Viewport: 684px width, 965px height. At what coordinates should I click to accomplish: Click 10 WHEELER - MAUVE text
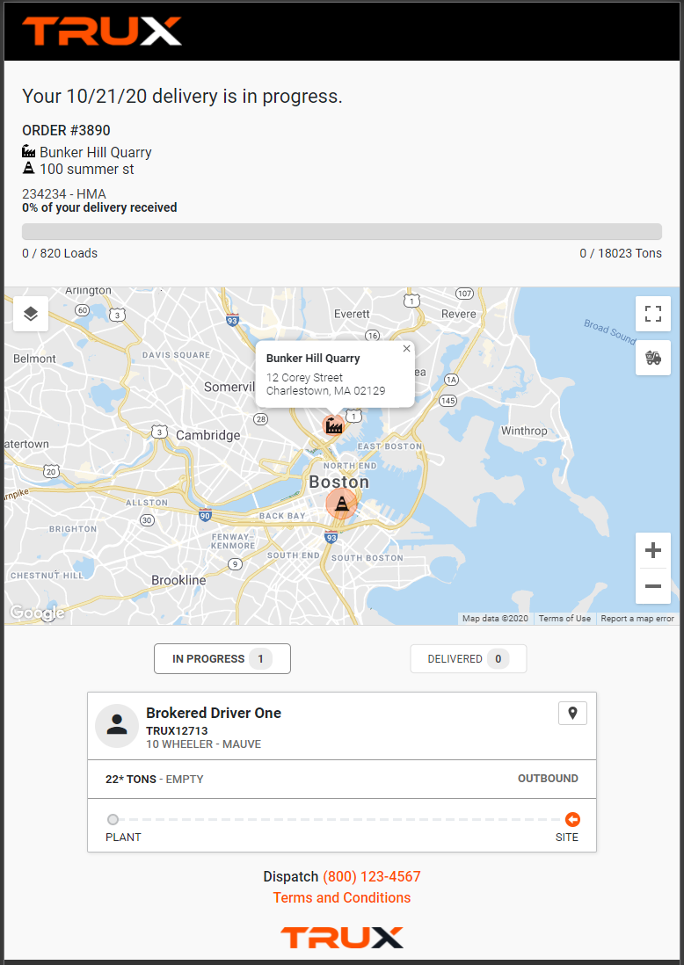point(203,744)
